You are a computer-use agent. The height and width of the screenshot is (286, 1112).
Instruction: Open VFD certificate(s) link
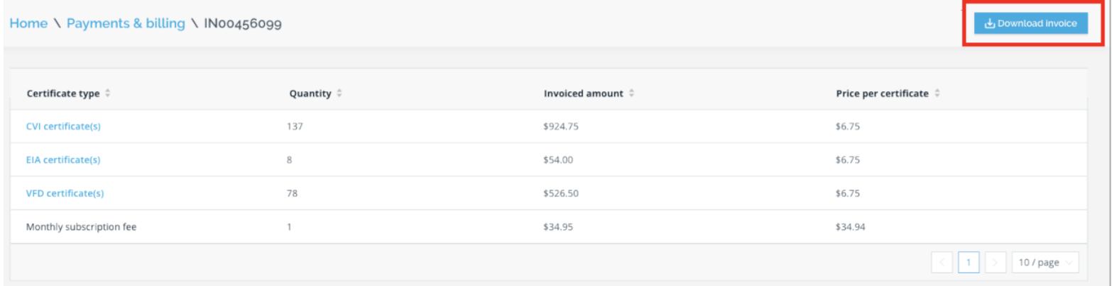point(65,193)
